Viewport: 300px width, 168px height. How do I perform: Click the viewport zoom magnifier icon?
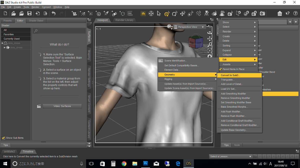[210, 45]
